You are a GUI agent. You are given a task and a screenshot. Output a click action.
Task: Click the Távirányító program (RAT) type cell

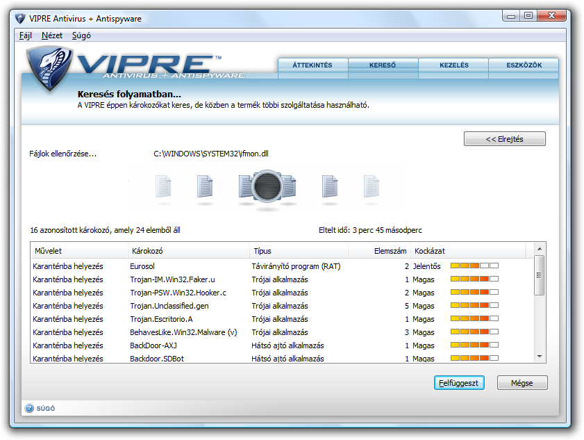point(296,266)
